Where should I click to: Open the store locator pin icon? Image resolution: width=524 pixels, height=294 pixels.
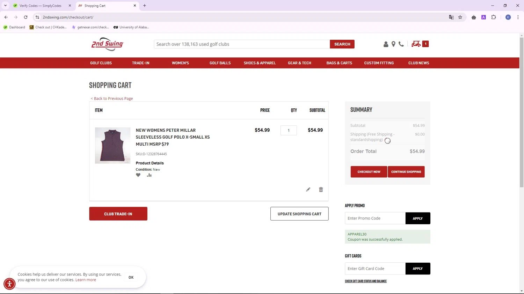(x=393, y=44)
